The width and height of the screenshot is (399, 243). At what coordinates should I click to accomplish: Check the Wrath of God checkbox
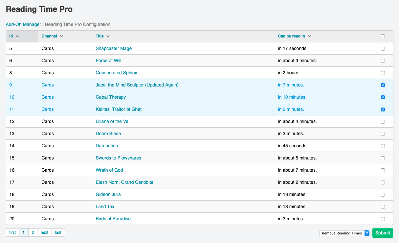(383, 170)
